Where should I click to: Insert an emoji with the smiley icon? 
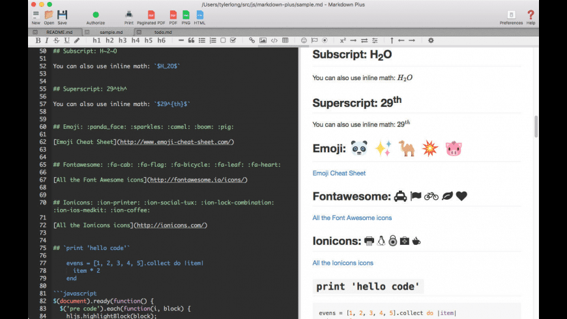[304, 40]
